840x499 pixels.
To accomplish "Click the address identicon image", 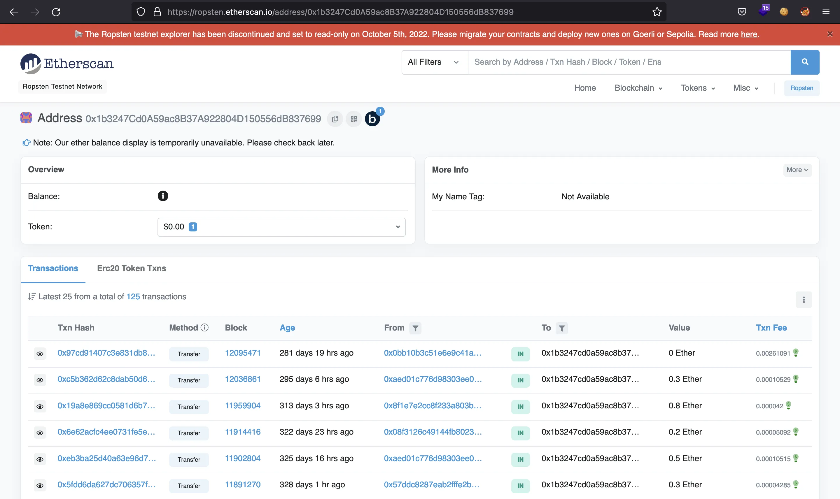I will click(26, 118).
